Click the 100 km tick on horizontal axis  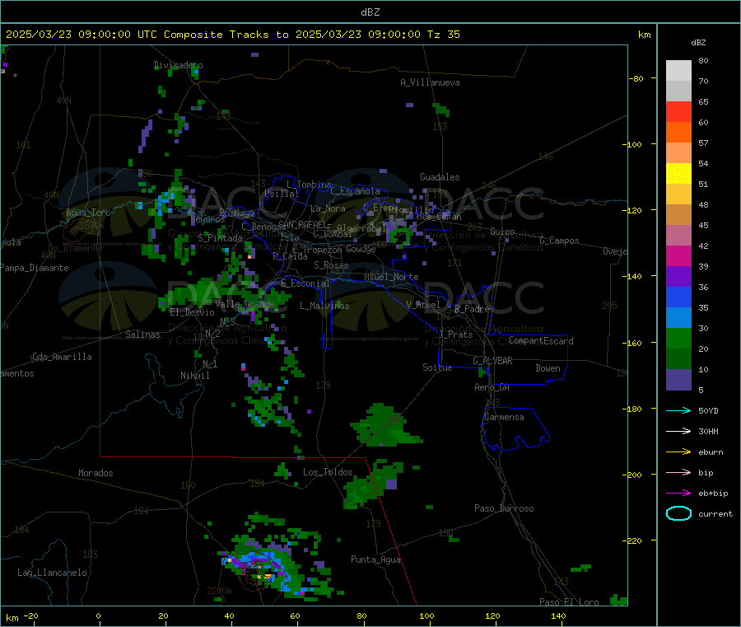tap(426, 615)
